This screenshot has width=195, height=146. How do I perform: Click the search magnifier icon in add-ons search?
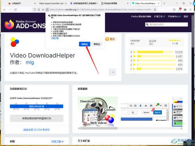[x=147, y=24]
